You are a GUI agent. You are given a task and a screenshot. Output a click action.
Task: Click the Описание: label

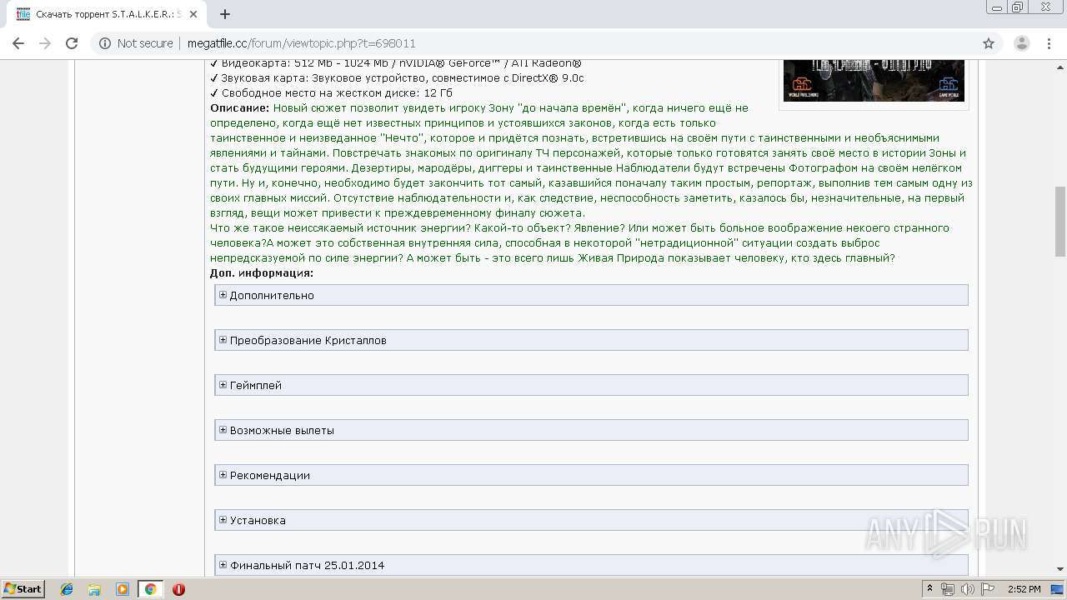click(x=240, y=107)
